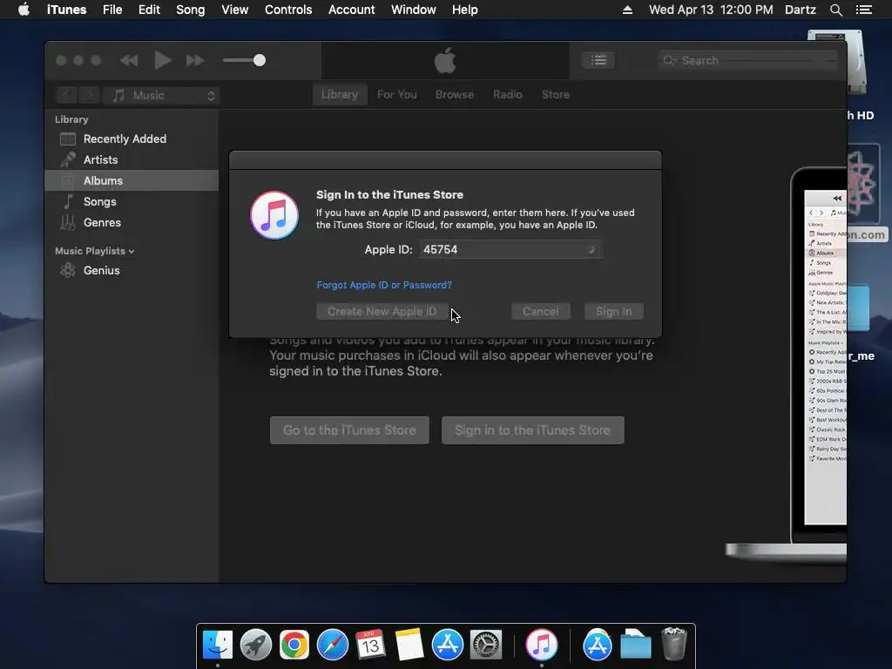The width and height of the screenshot is (892, 669).
Task: Select Songs in the Library sidebar
Action: (x=132, y=201)
